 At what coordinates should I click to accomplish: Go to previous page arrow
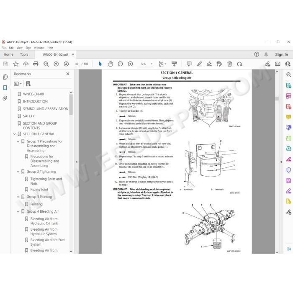click(56, 64)
